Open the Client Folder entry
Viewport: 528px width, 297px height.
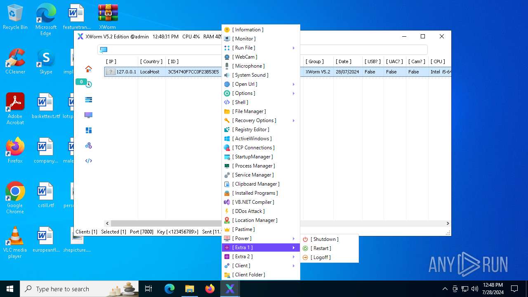point(261,275)
